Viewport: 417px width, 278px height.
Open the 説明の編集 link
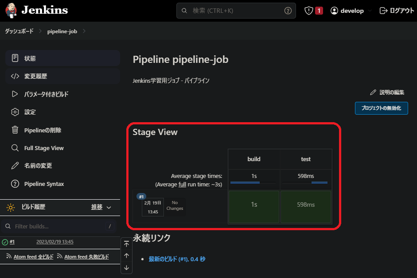392,92
